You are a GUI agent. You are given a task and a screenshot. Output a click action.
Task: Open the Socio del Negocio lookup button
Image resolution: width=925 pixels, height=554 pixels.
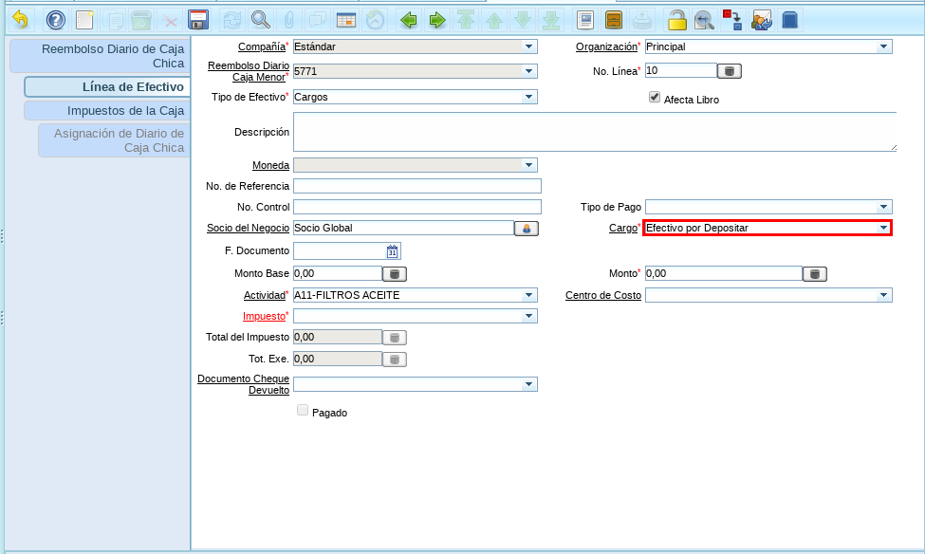526,229
